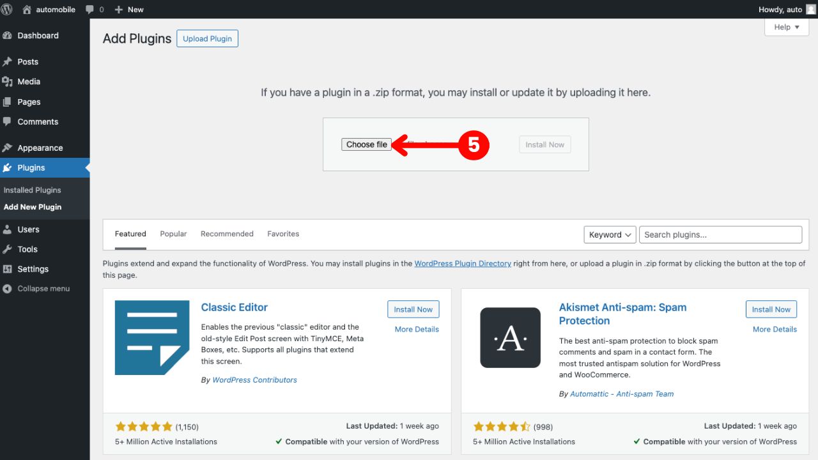Screen dimensions: 818x460
Task: Collapse the admin sidebar menu
Action: pyautogui.click(x=36, y=289)
